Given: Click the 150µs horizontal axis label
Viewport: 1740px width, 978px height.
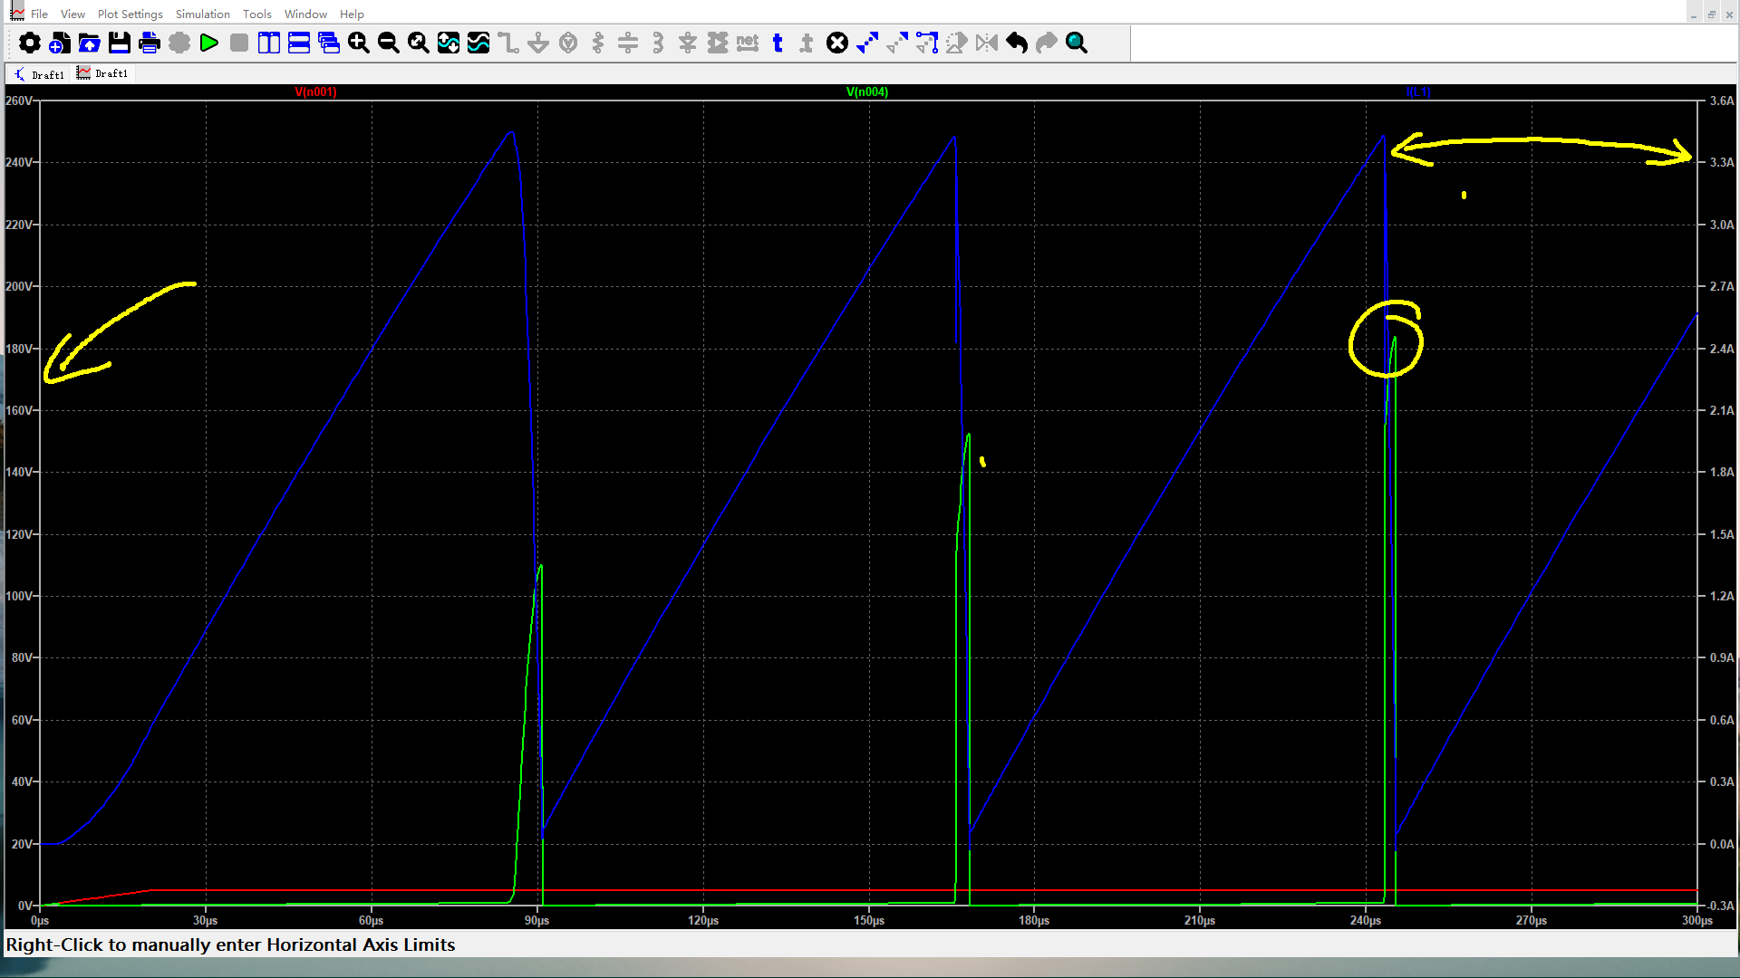Looking at the screenshot, I should tap(868, 920).
